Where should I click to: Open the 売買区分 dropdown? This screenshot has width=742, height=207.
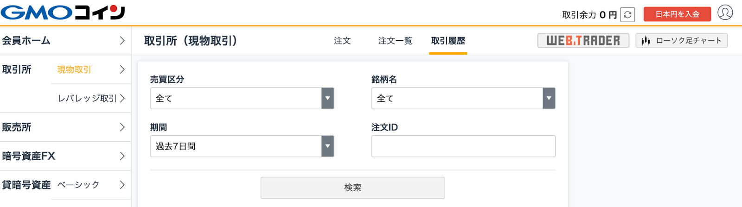[x=242, y=98]
